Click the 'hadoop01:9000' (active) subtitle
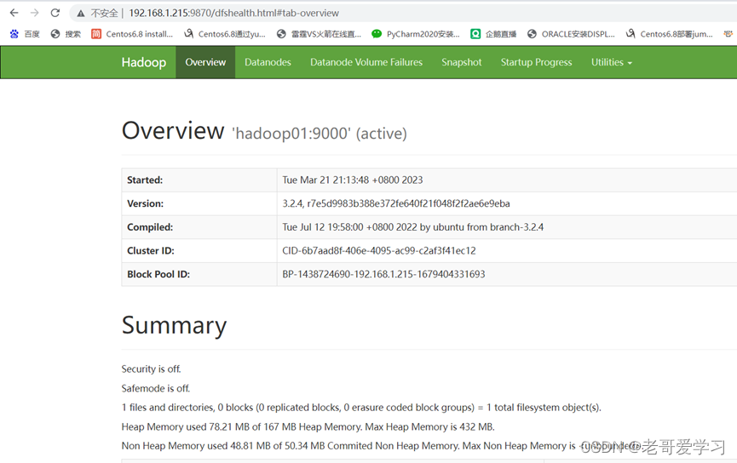The width and height of the screenshot is (737, 463). pos(320,134)
